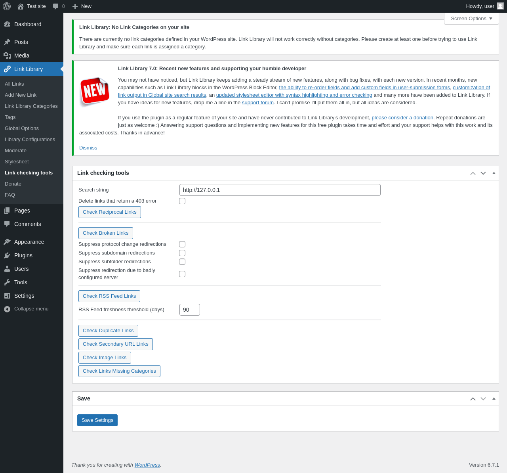Screen dimensions: 507x473
Task: Focus the RSS Feed freshness threshold field
Action: point(190,310)
